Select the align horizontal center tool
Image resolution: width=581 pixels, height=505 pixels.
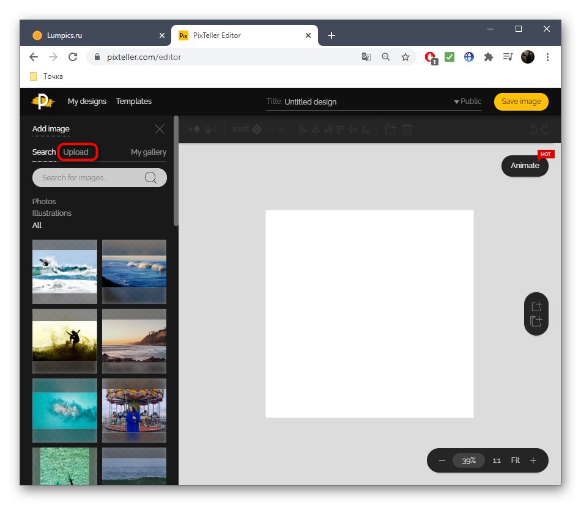(x=316, y=130)
